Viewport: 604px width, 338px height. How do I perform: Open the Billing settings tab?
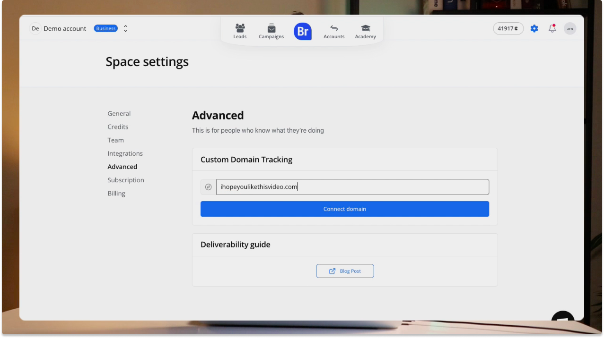click(116, 193)
